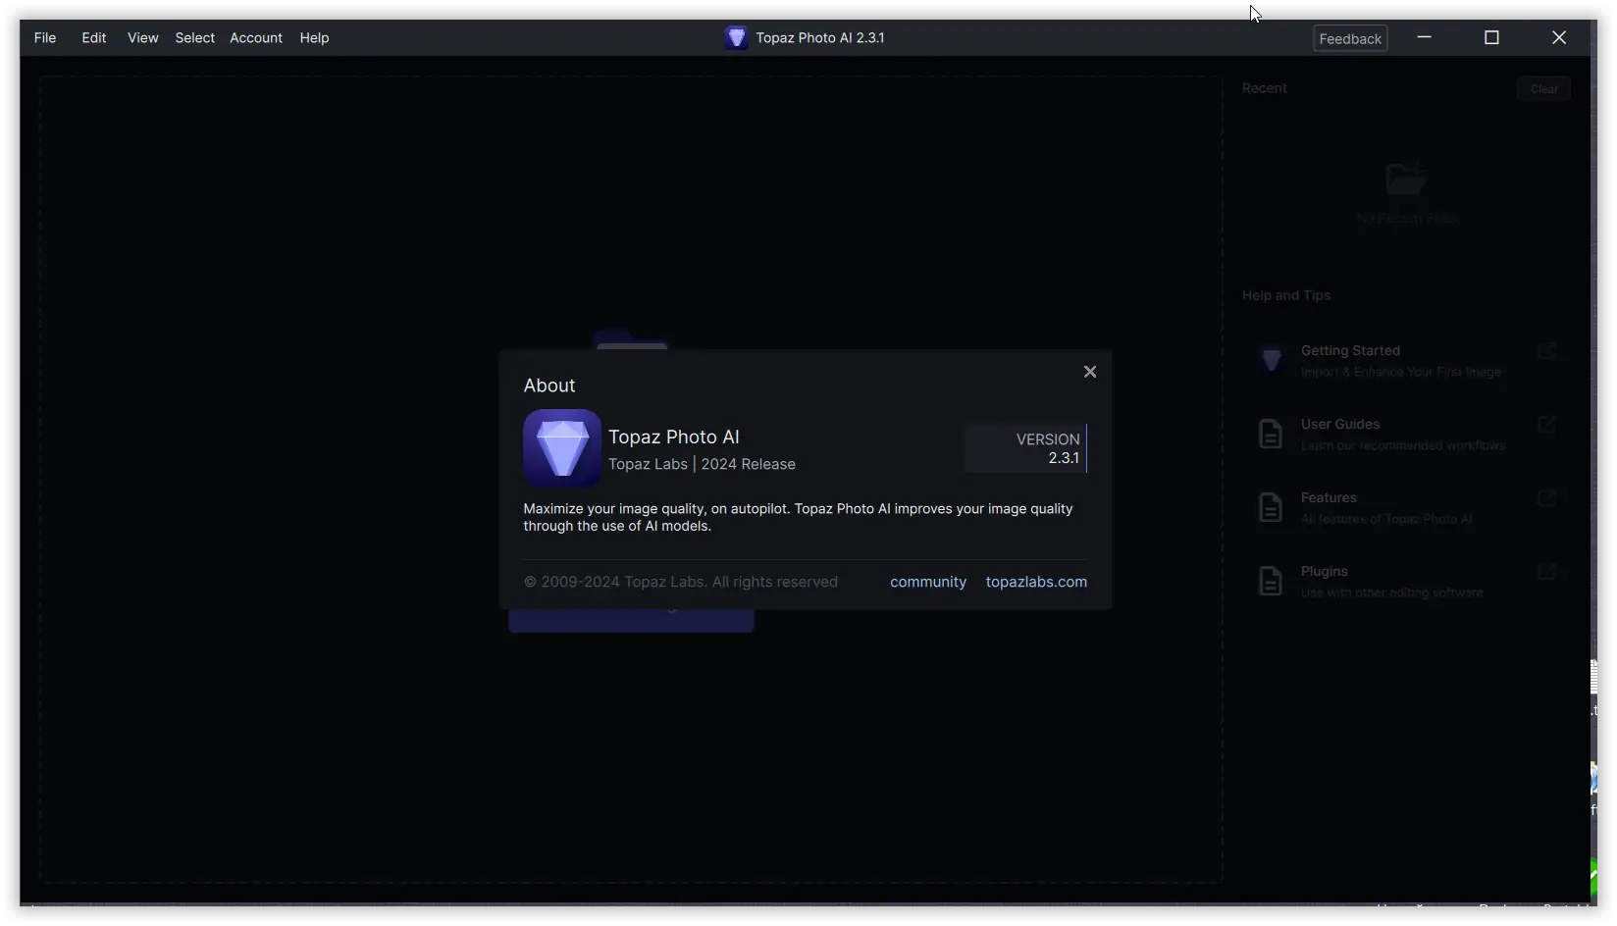Maximize the Topaz Photo AI window

click(1491, 37)
